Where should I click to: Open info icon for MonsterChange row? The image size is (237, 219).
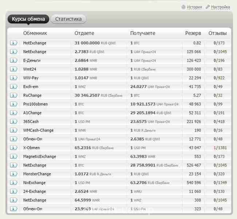[x=13, y=174]
